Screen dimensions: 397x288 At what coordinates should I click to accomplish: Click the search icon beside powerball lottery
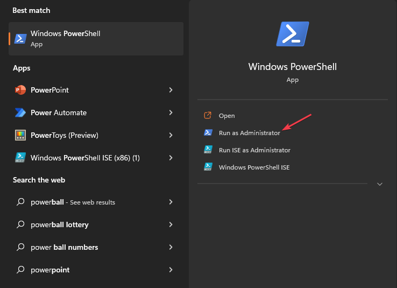tap(20, 224)
